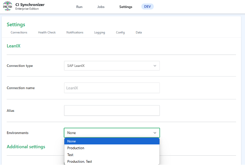Click the CI Synchronizer title text
Viewport: 245px width, 165px height.
coord(30,5)
